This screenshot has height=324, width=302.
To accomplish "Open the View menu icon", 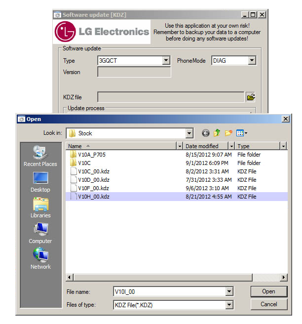I will tap(241, 133).
